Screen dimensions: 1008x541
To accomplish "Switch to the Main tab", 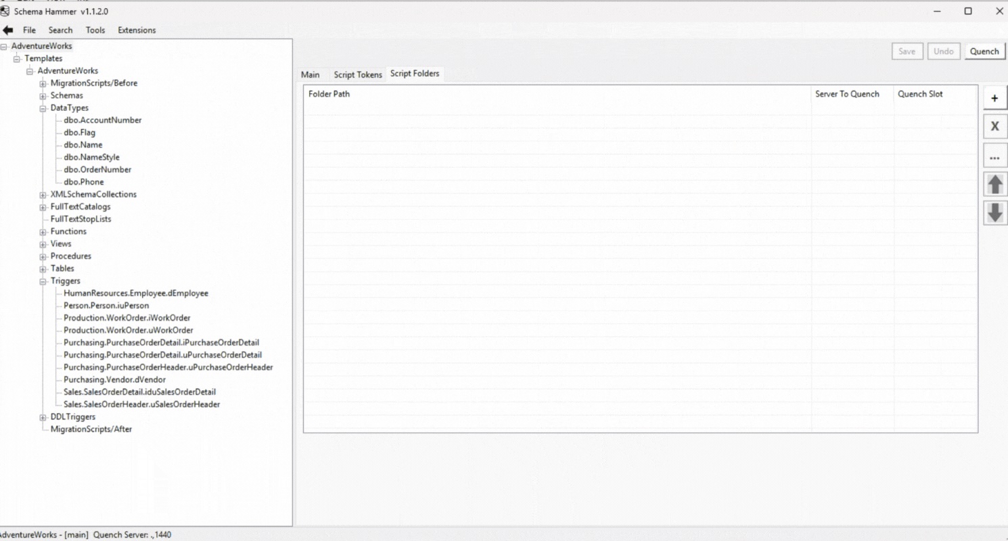I will click(310, 74).
